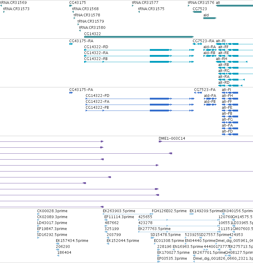The width and height of the screenshot is (253, 263).
Task: Open the LD43017.3prime EST label
Action: point(52,223)
